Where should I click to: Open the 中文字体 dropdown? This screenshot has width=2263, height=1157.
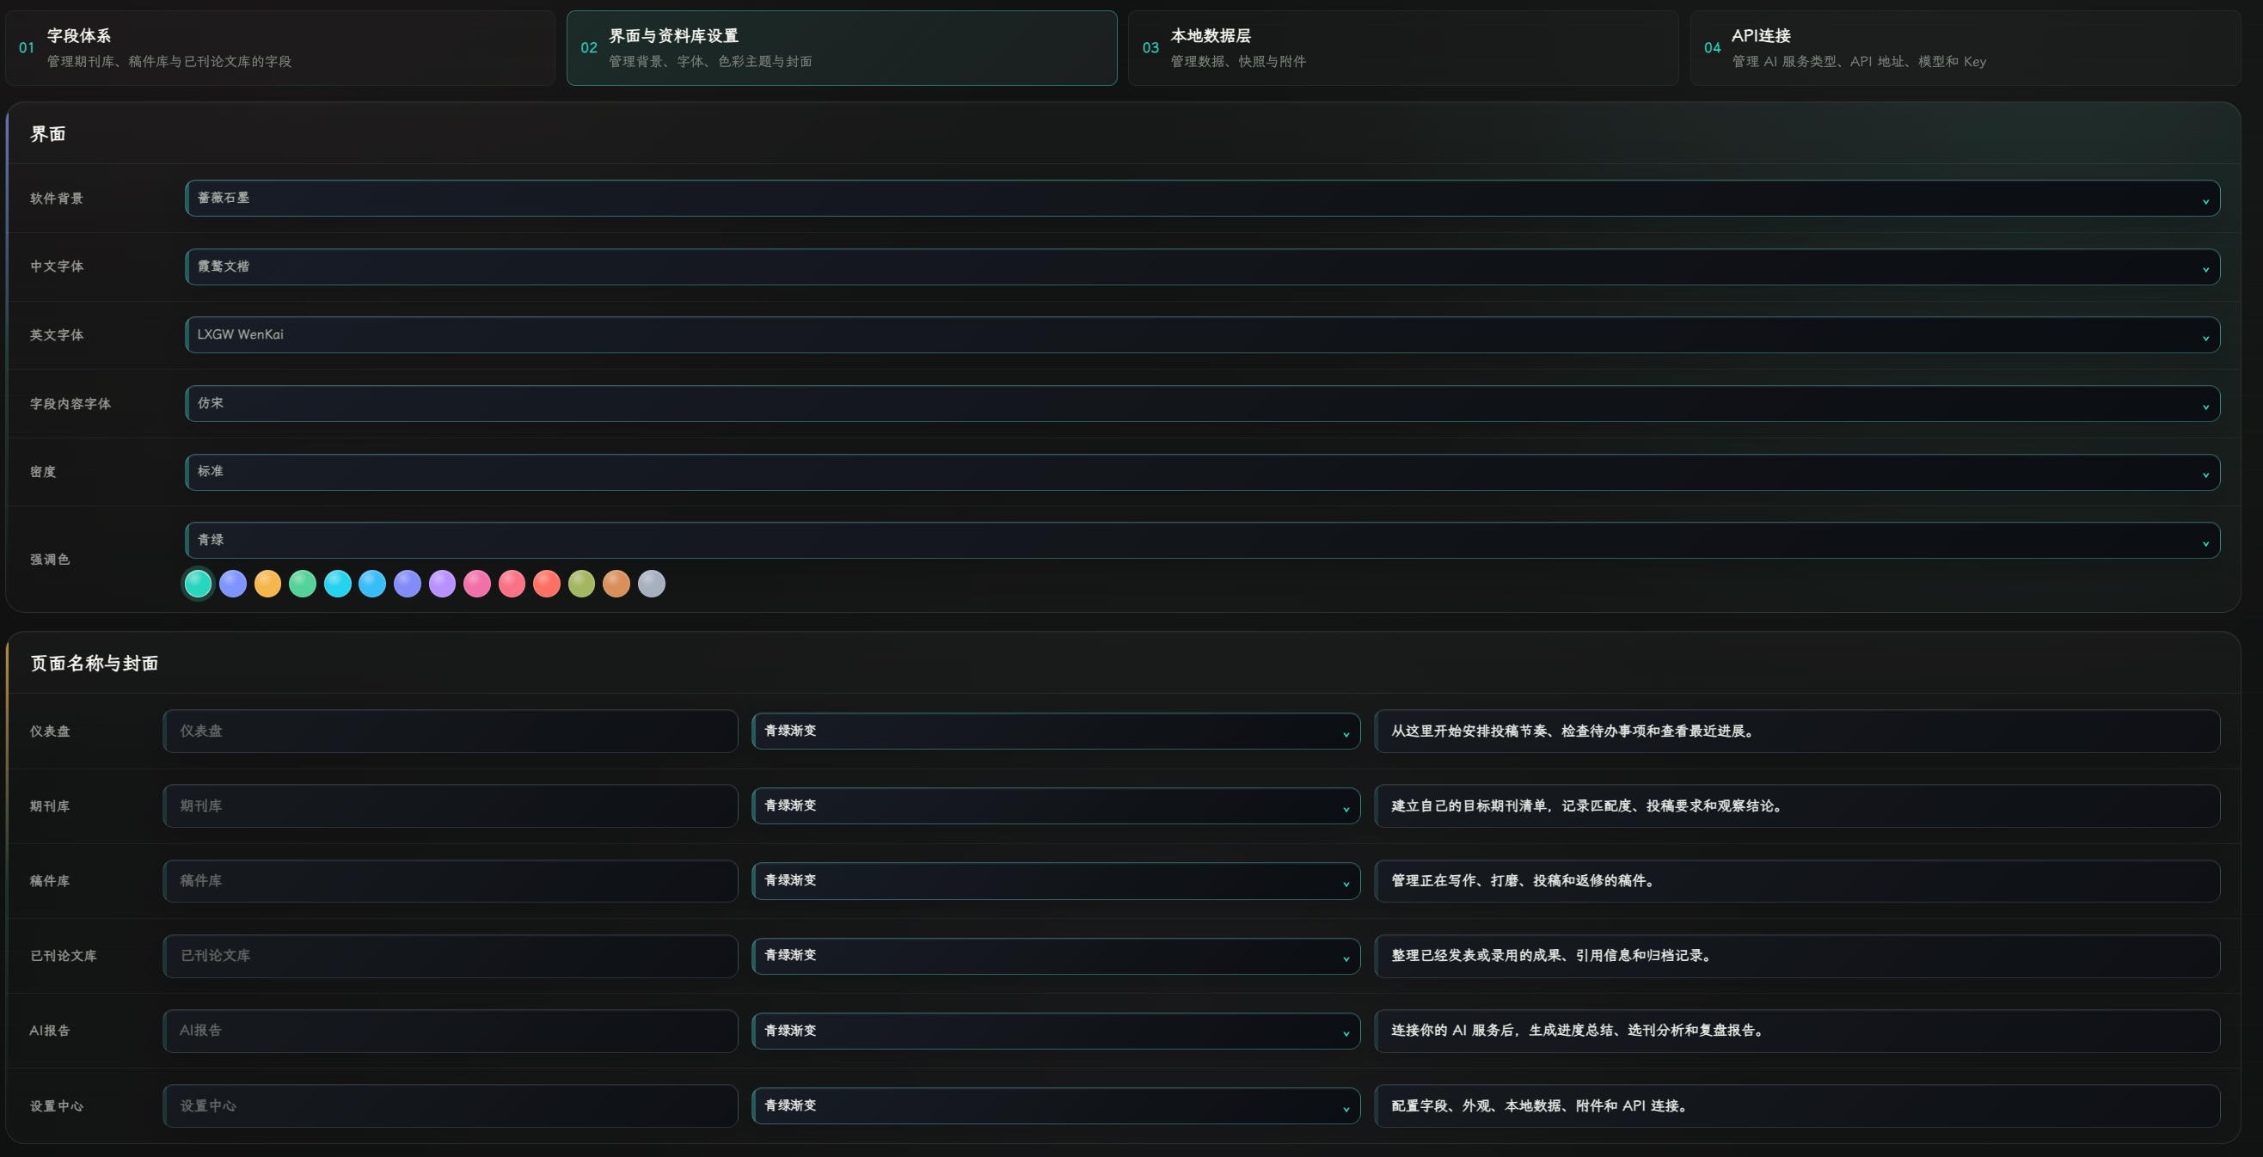pyautogui.click(x=1202, y=267)
